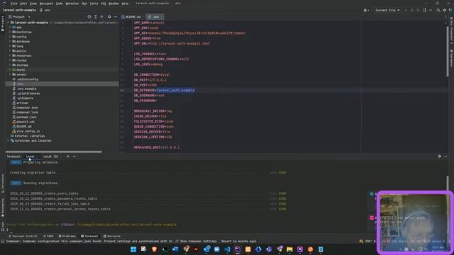Expand the database folder
Image resolution: width=454 pixels, height=255 pixels.
10,41
